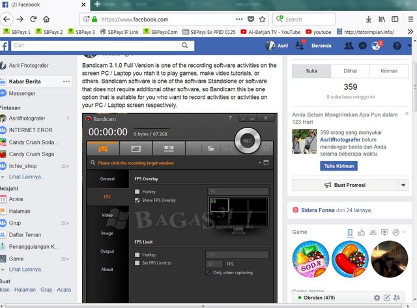This screenshot has width=417, height=308.
Task: Open a new browser tab with plus
Action: pos(97,4)
